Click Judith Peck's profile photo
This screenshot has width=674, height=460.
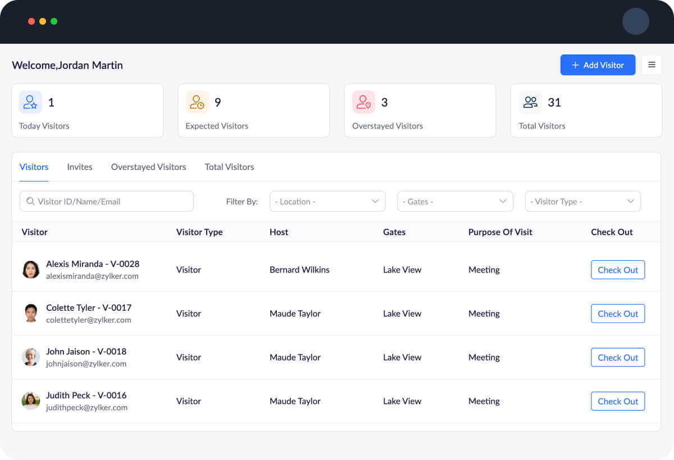coord(31,401)
